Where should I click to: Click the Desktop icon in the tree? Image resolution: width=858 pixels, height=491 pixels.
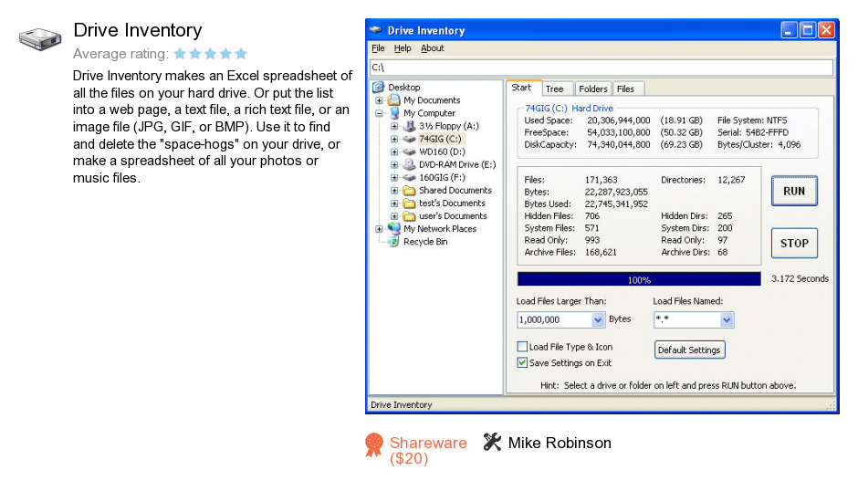point(378,87)
